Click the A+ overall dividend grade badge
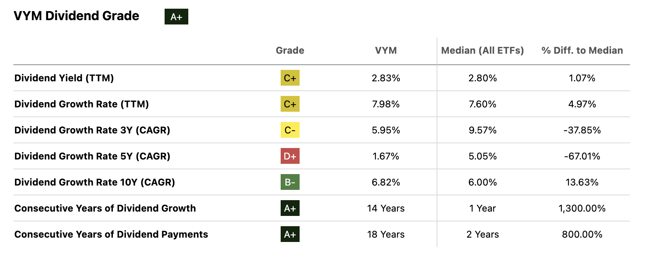 click(176, 17)
